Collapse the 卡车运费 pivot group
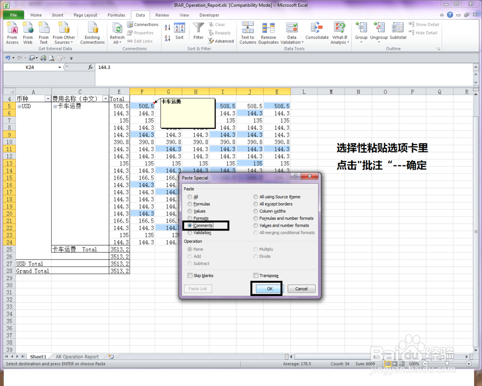 tap(55, 106)
